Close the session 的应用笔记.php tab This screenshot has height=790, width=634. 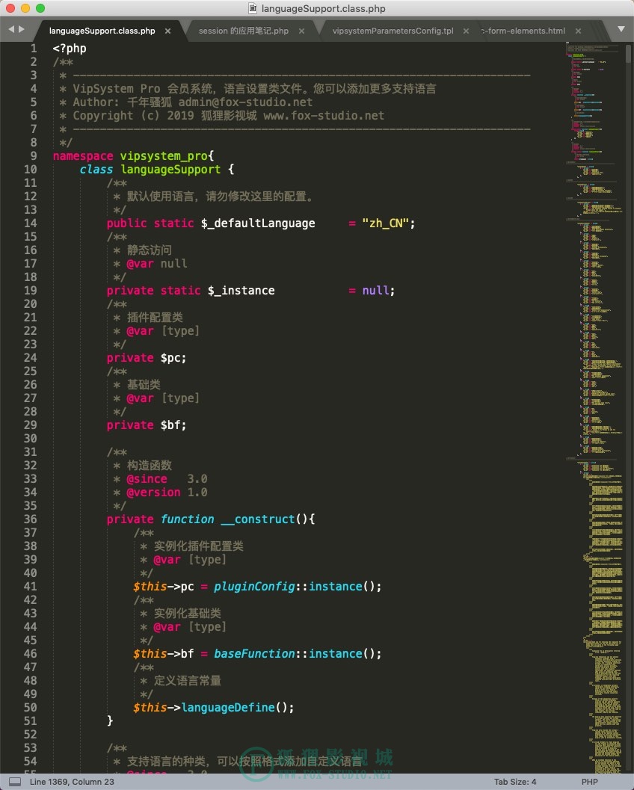301,31
